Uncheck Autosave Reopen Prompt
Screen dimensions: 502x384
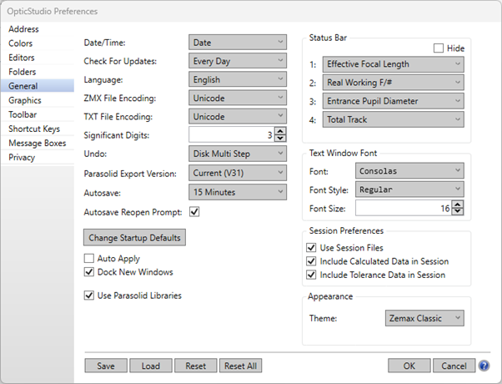click(194, 212)
